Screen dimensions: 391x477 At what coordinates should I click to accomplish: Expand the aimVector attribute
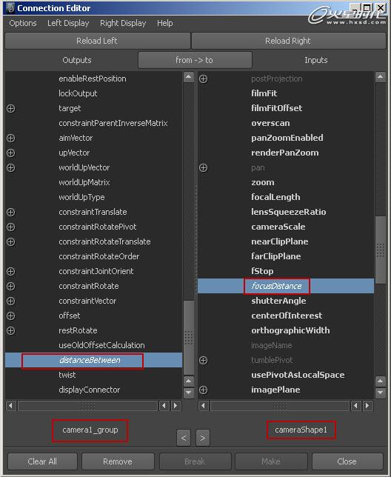[x=10, y=138]
